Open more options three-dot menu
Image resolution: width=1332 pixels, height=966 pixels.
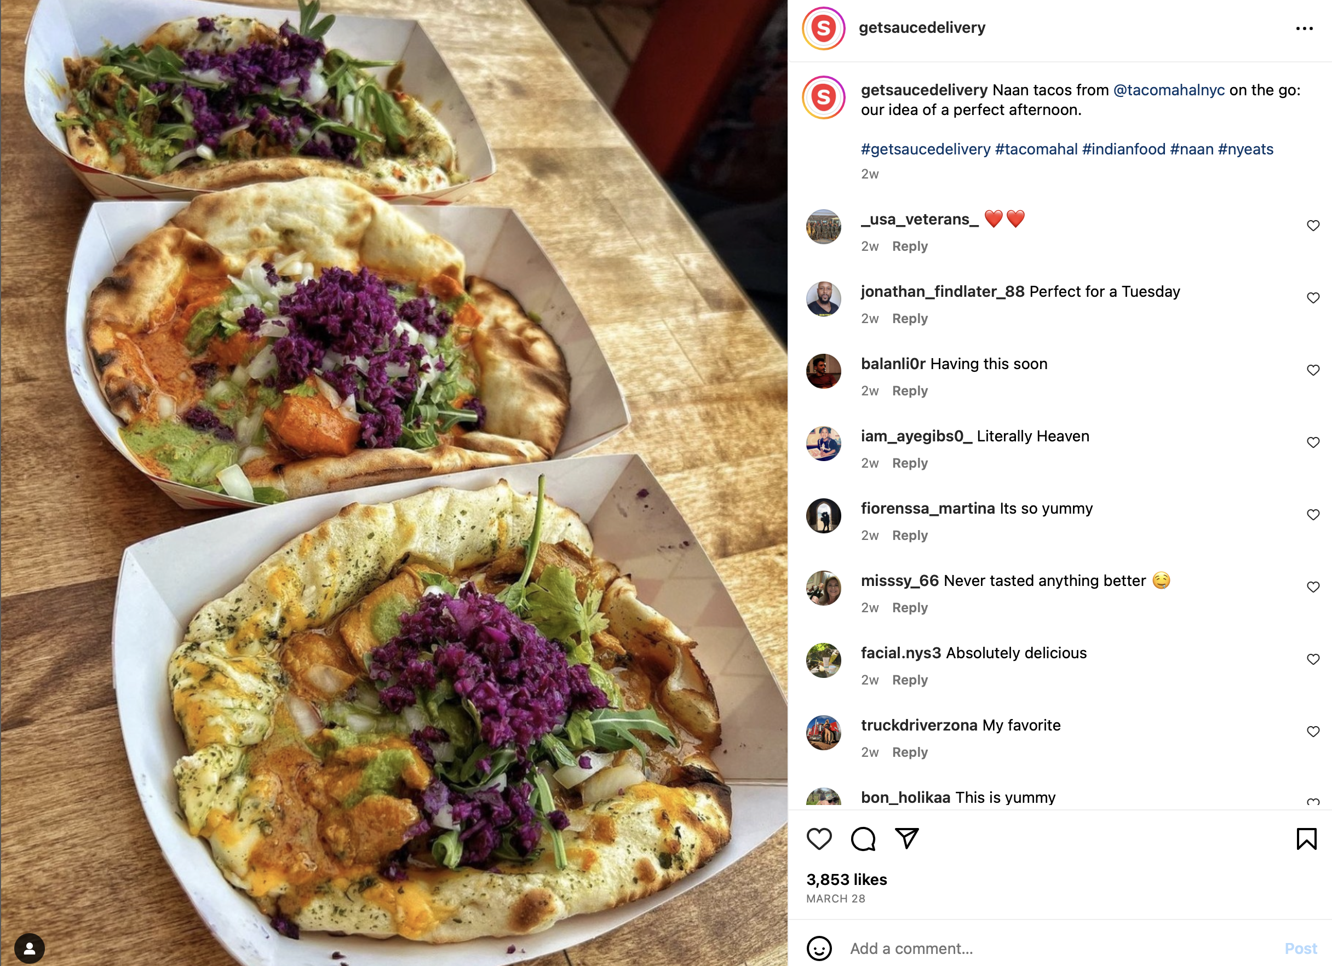pos(1304,28)
